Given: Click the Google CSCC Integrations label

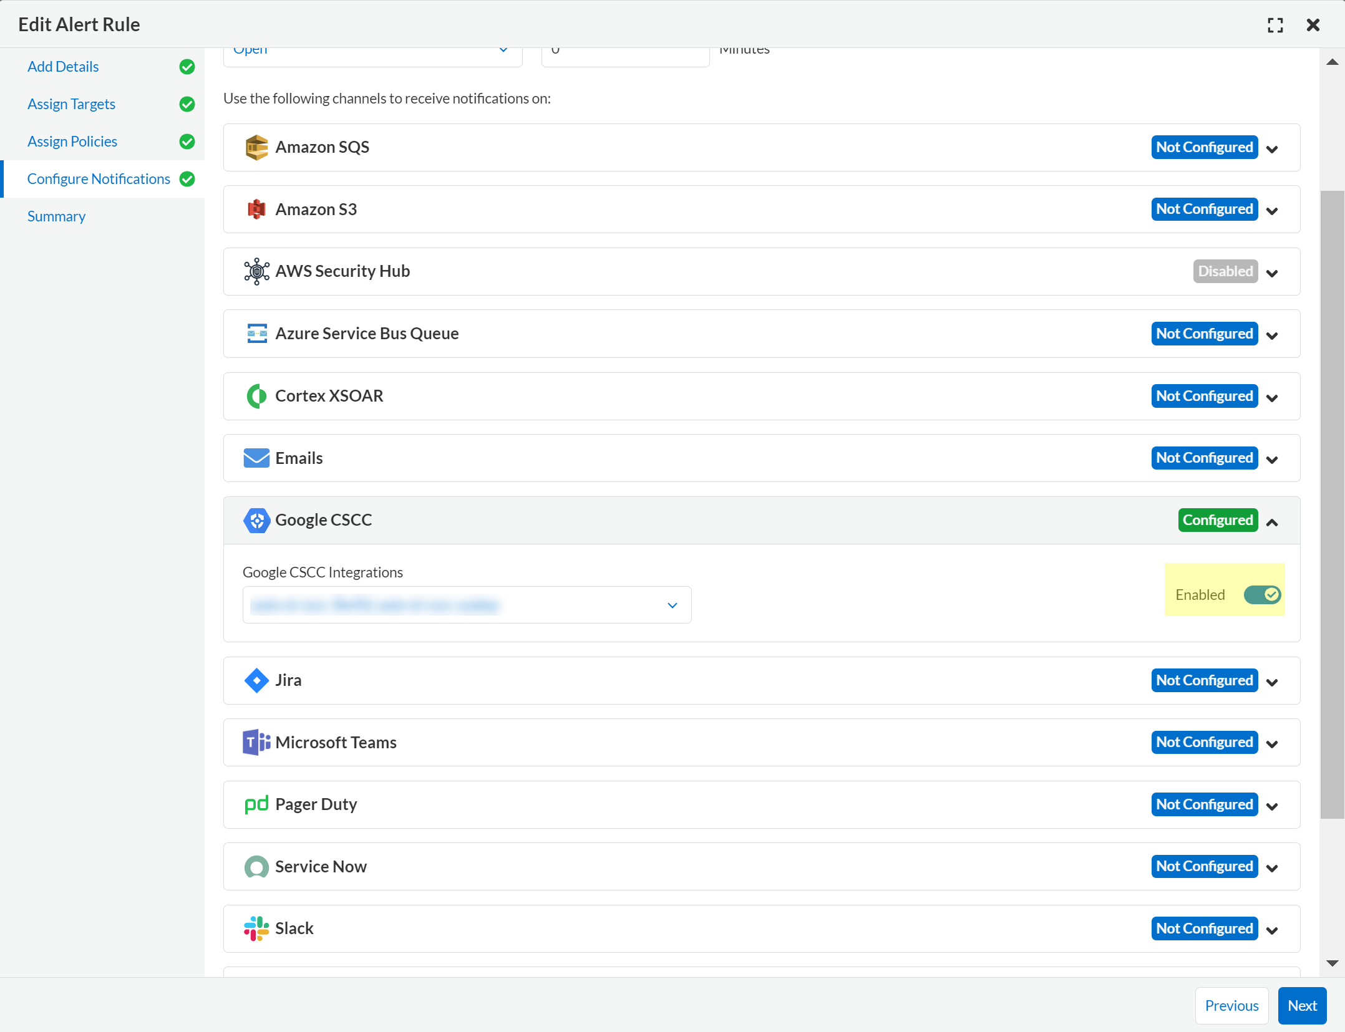Looking at the screenshot, I should pyautogui.click(x=323, y=572).
